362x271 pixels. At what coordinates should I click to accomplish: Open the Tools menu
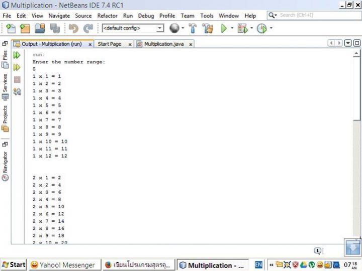click(207, 16)
